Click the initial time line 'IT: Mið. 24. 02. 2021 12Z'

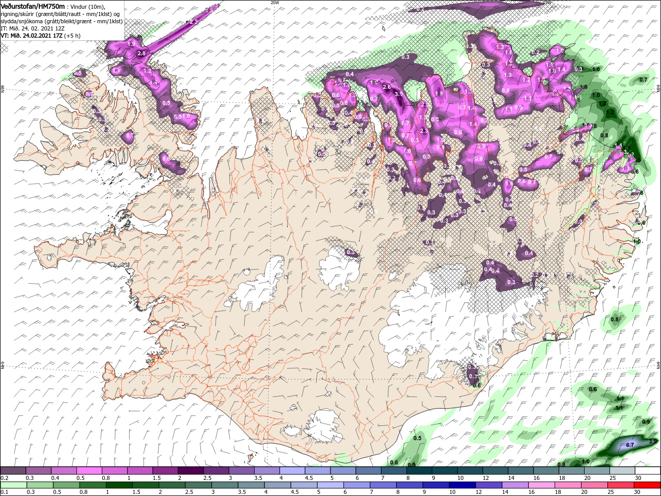point(33,28)
